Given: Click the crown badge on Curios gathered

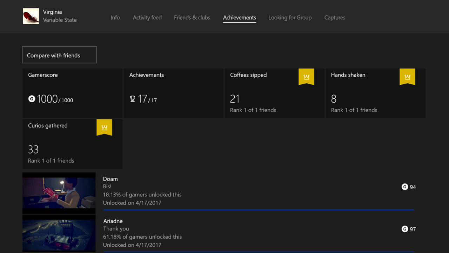Looking at the screenshot, I should point(104,127).
